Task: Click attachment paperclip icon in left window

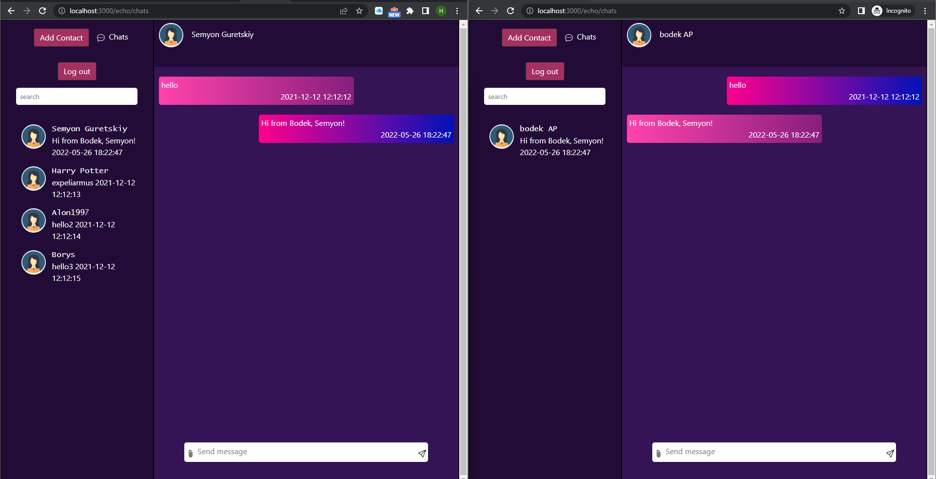Action: coord(191,453)
